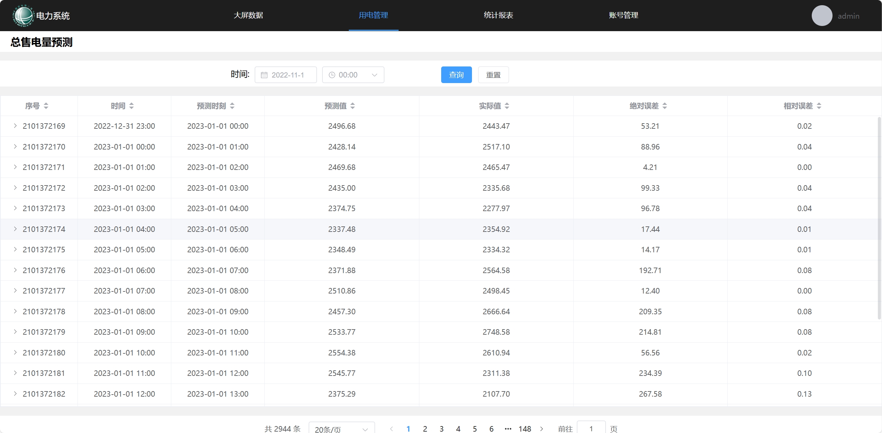Expand row 2101372178
882x433 pixels.
[15, 312]
